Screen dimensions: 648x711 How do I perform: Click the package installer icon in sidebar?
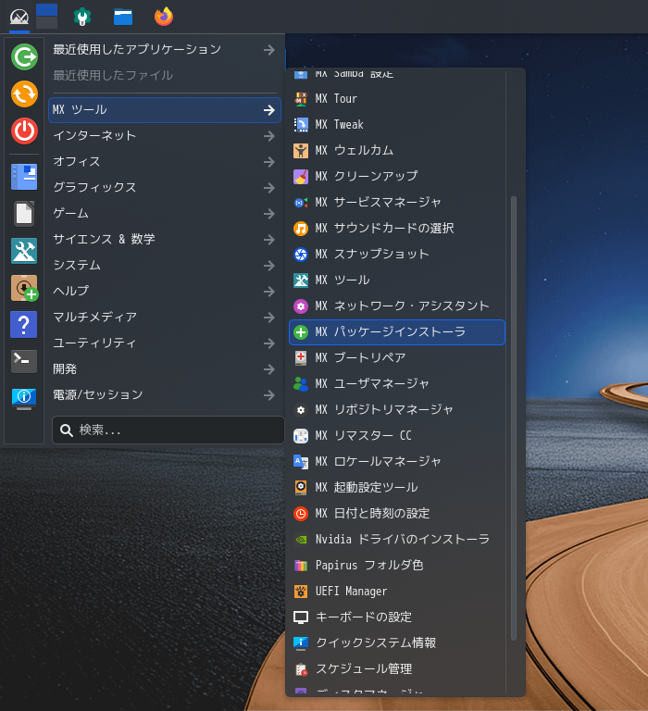24,288
